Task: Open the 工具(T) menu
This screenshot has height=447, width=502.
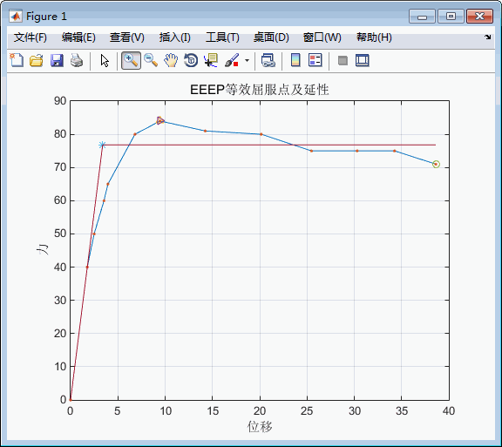Action: (x=222, y=37)
